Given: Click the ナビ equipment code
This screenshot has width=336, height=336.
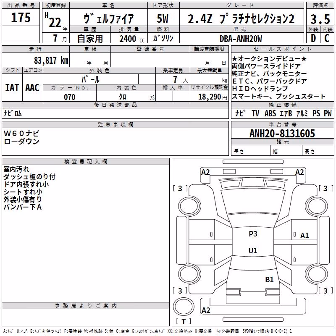Looking at the screenshot, I should click(241, 113).
